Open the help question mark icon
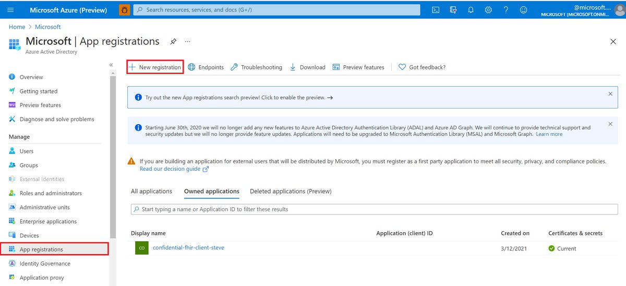Image resolution: width=626 pixels, height=286 pixels. [x=506, y=10]
